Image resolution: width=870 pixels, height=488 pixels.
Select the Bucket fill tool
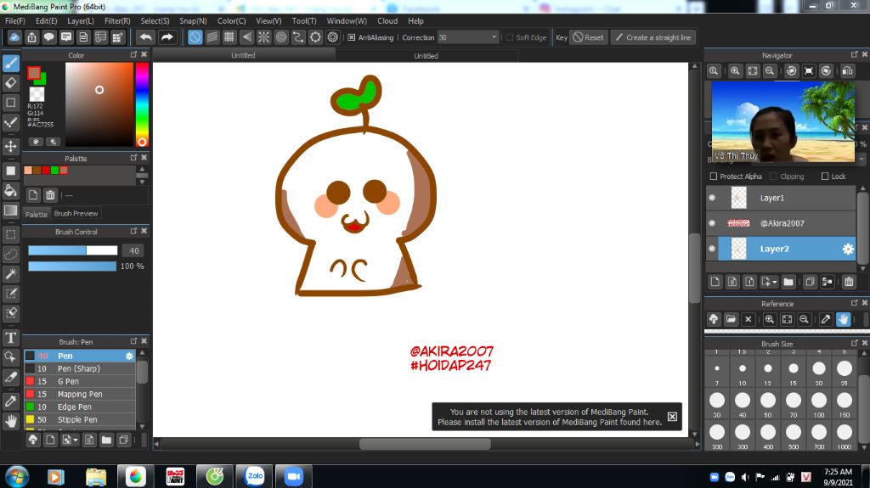tap(10, 191)
